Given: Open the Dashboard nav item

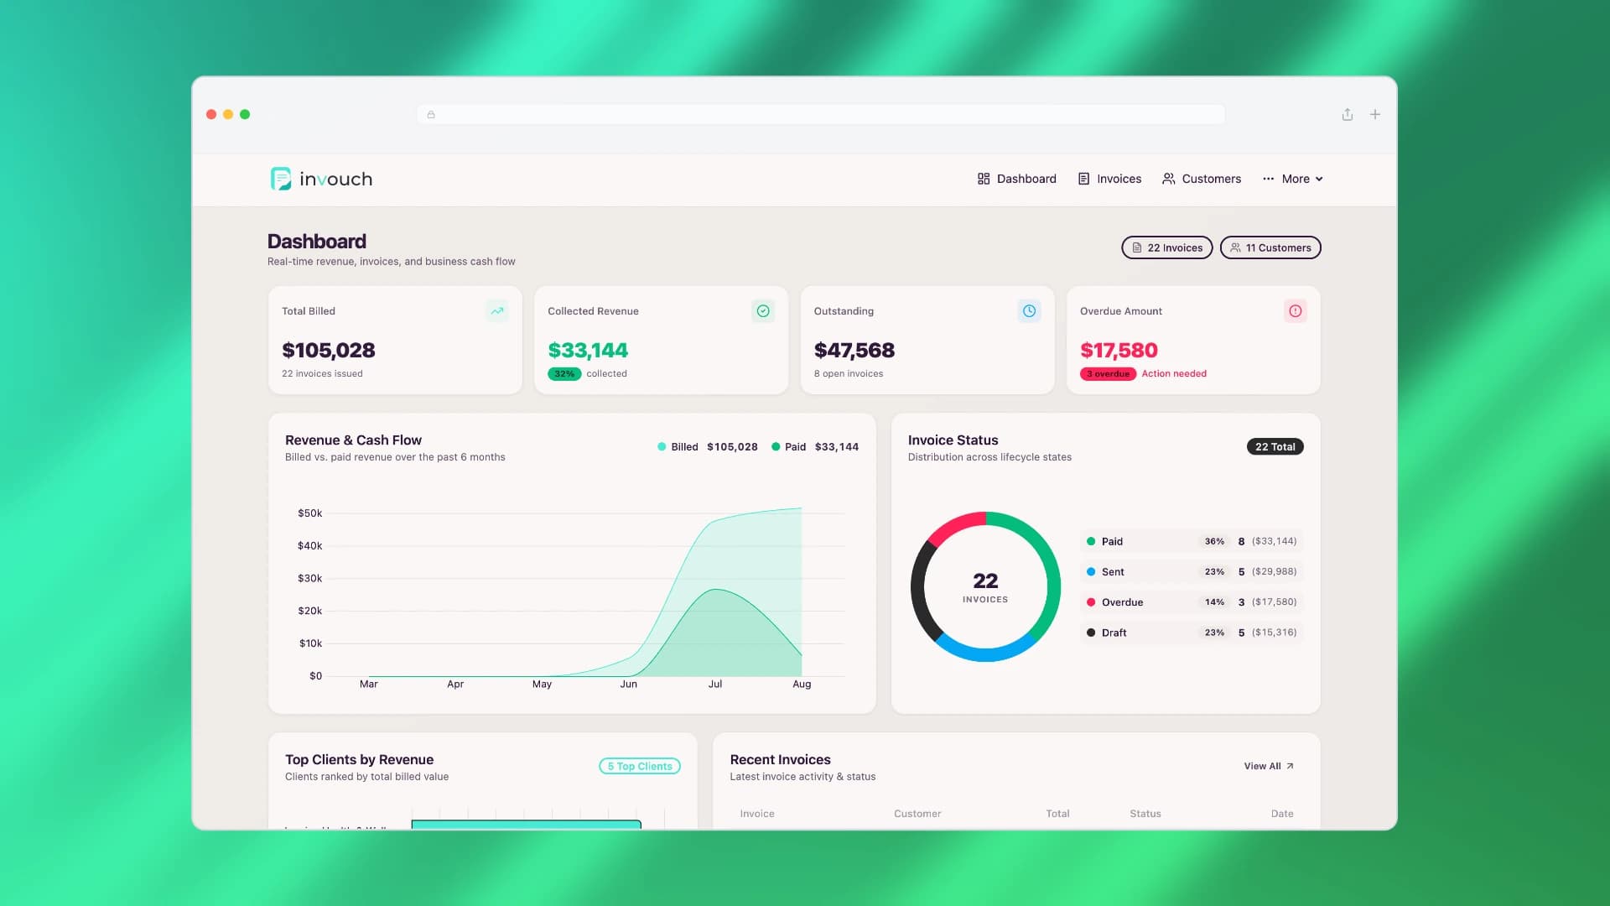Looking at the screenshot, I should (x=1016, y=179).
